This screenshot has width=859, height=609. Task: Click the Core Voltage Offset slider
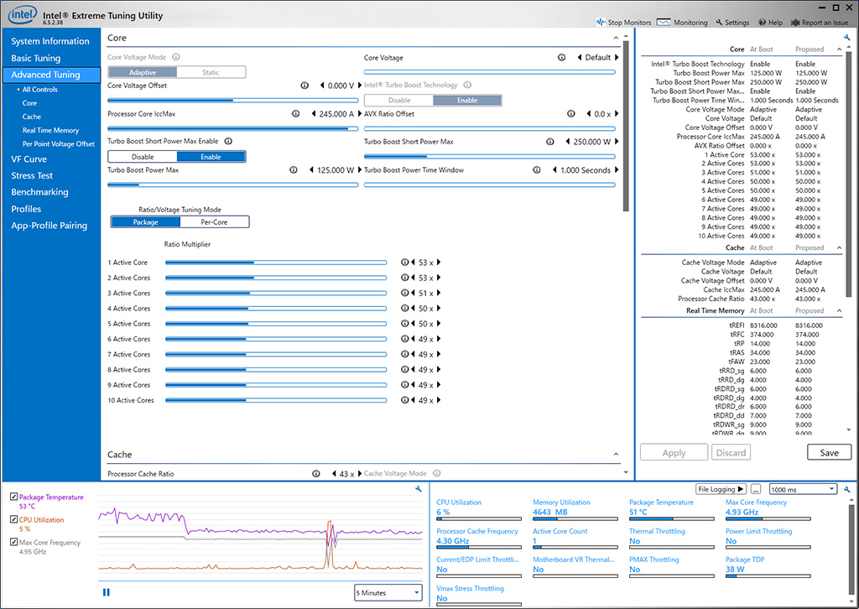tap(233, 100)
